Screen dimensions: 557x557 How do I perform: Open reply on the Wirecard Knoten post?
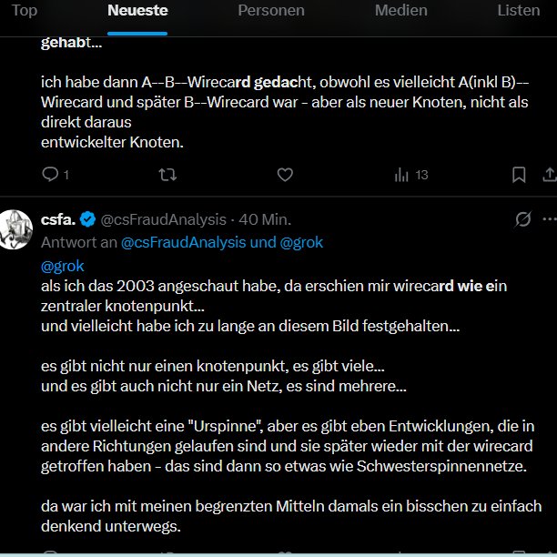click(x=50, y=174)
